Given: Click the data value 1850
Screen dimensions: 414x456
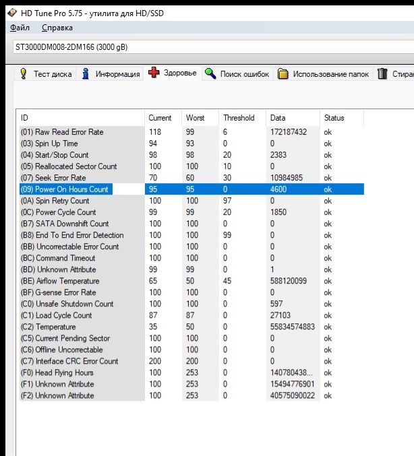Looking at the screenshot, I should tap(278, 212).
